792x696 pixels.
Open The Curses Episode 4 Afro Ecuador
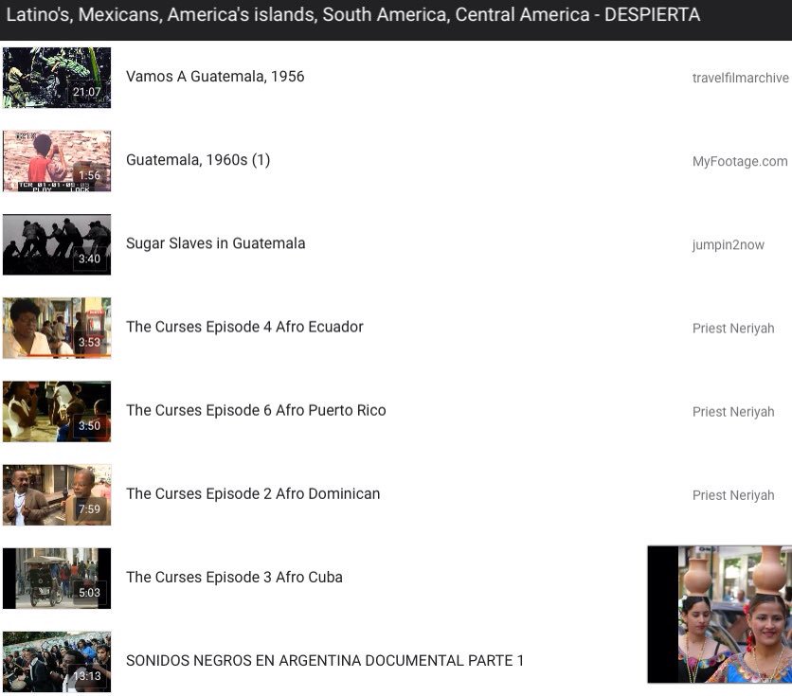(244, 327)
